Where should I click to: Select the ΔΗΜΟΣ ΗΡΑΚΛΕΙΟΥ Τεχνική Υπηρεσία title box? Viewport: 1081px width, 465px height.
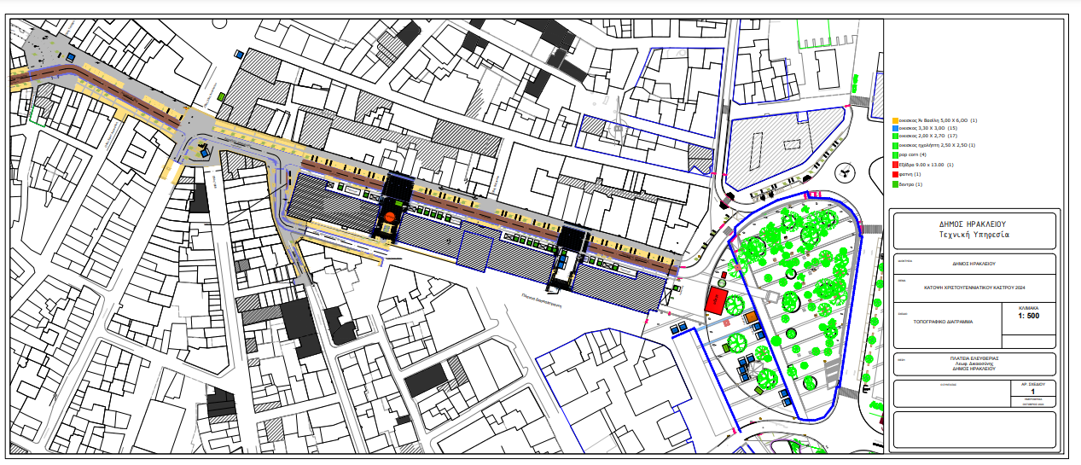point(972,230)
